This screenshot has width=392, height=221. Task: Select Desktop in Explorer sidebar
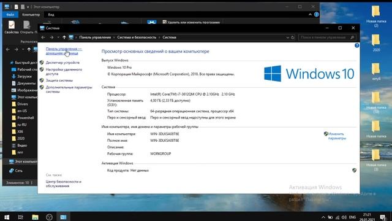pyautogui.click(x=24, y=69)
